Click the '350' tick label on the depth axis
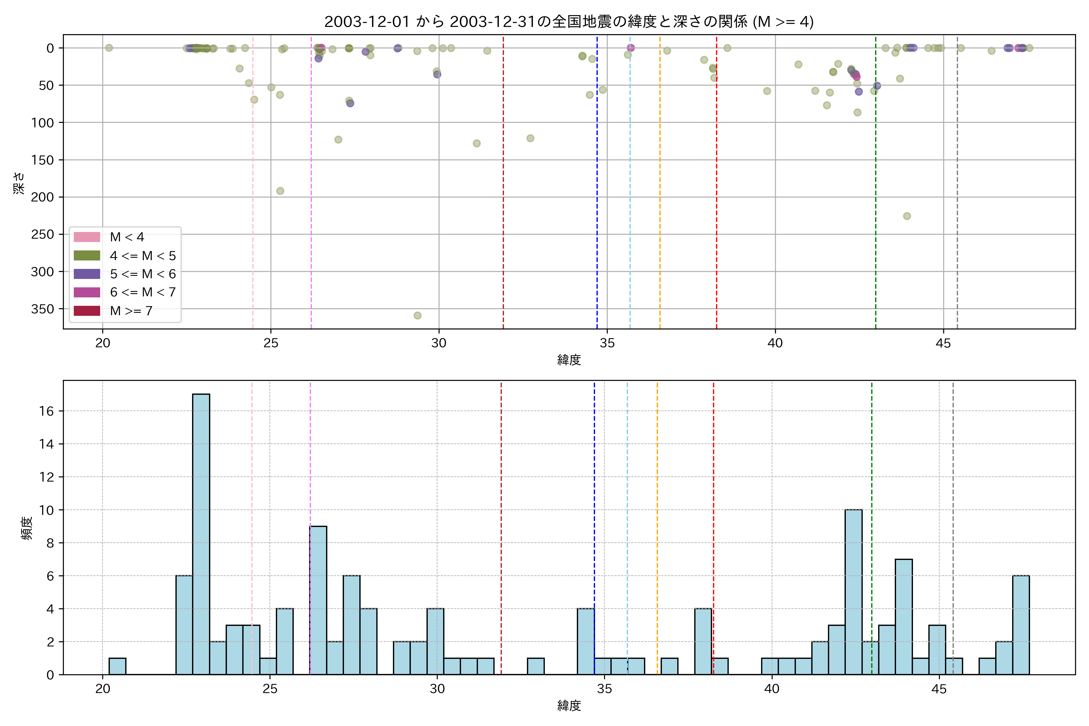The width and height of the screenshot is (1089, 726). [x=42, y=309]
